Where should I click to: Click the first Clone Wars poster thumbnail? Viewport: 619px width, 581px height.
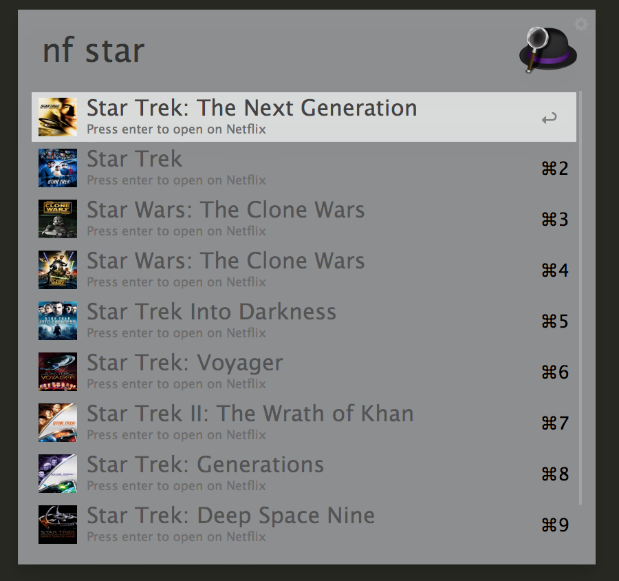click(58, 219)
